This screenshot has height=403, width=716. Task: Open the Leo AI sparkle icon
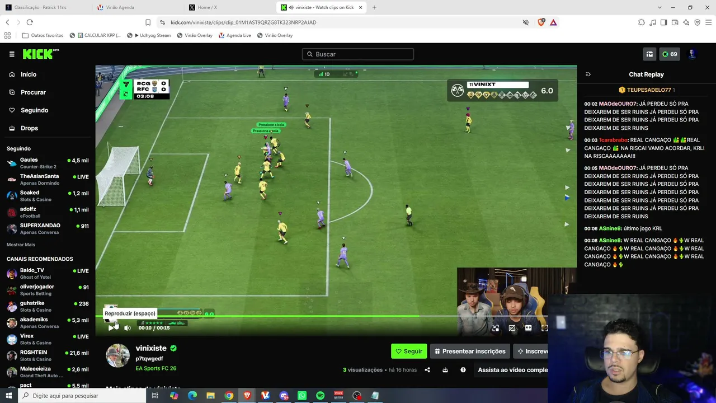[x=686, y=22]
